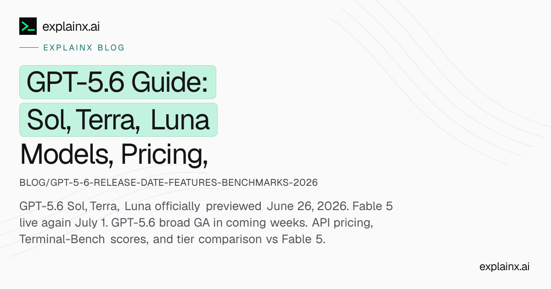Image resolution: width=551 pixels, height=289 pixels.
Task: Click the highlighted GPT-5.6 Guide: heading
Action: [118, 82]
